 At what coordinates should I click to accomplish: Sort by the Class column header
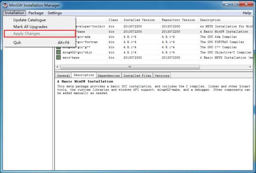pos(114,20)
